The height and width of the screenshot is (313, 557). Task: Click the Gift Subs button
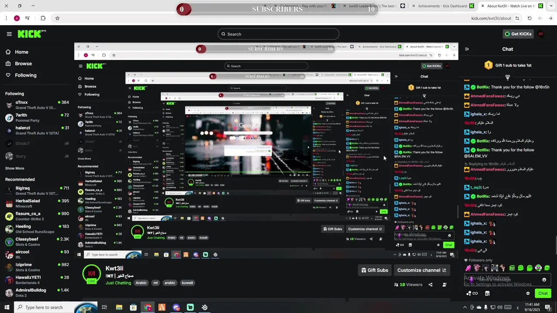375,270
